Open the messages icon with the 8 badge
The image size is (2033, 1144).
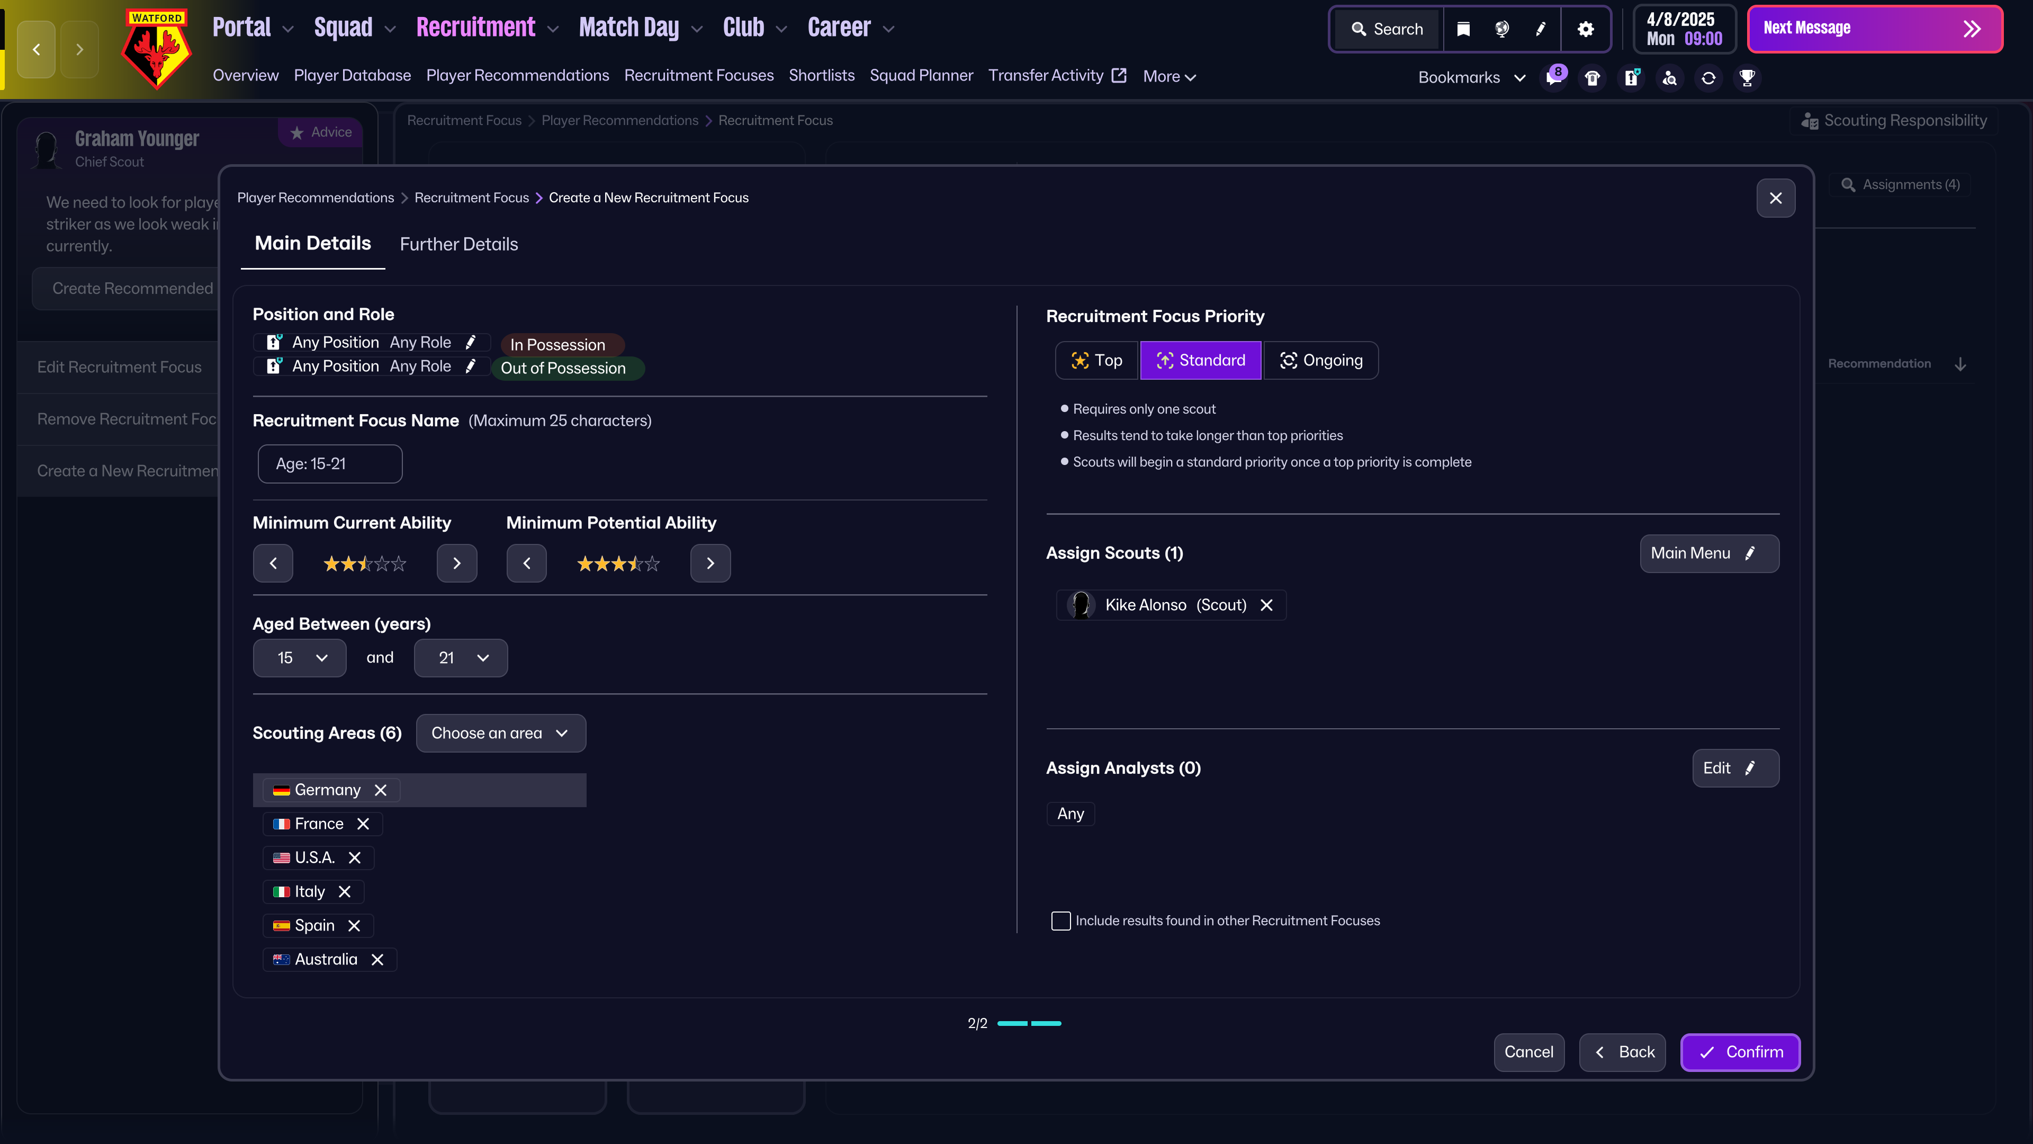pyautogui.click(x=1553, y=77)
